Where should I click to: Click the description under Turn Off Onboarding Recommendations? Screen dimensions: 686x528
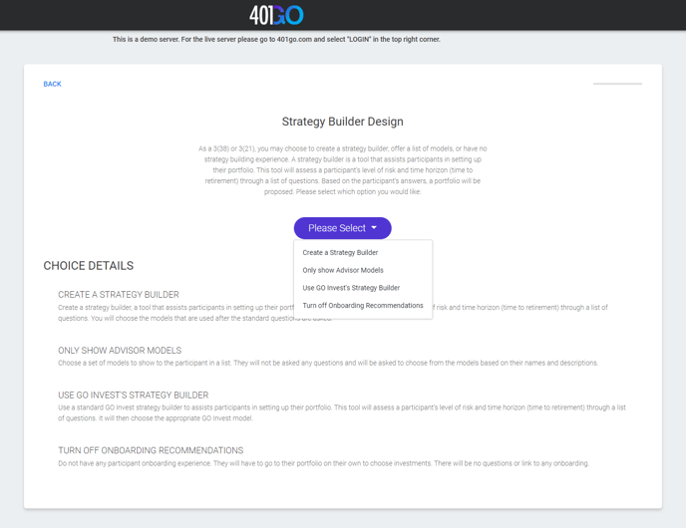point(323,463)
